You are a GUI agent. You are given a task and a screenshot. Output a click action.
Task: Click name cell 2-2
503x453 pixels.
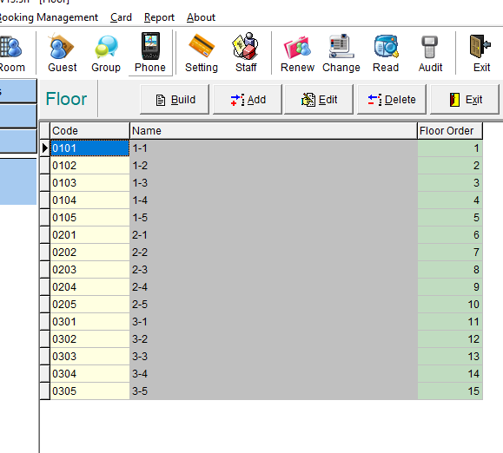(274, 253)
